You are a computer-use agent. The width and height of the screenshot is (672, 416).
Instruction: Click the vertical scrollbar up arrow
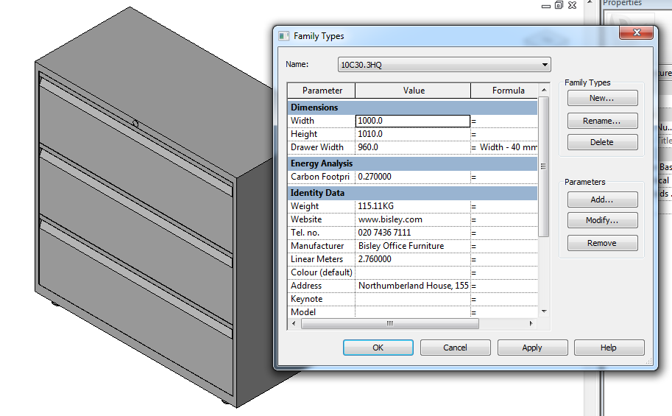point(544,90)
